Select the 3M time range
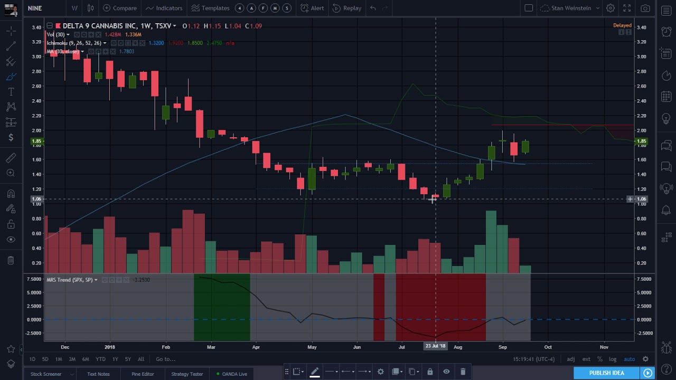This screenshot has width=676, height=380. (72, 359)
